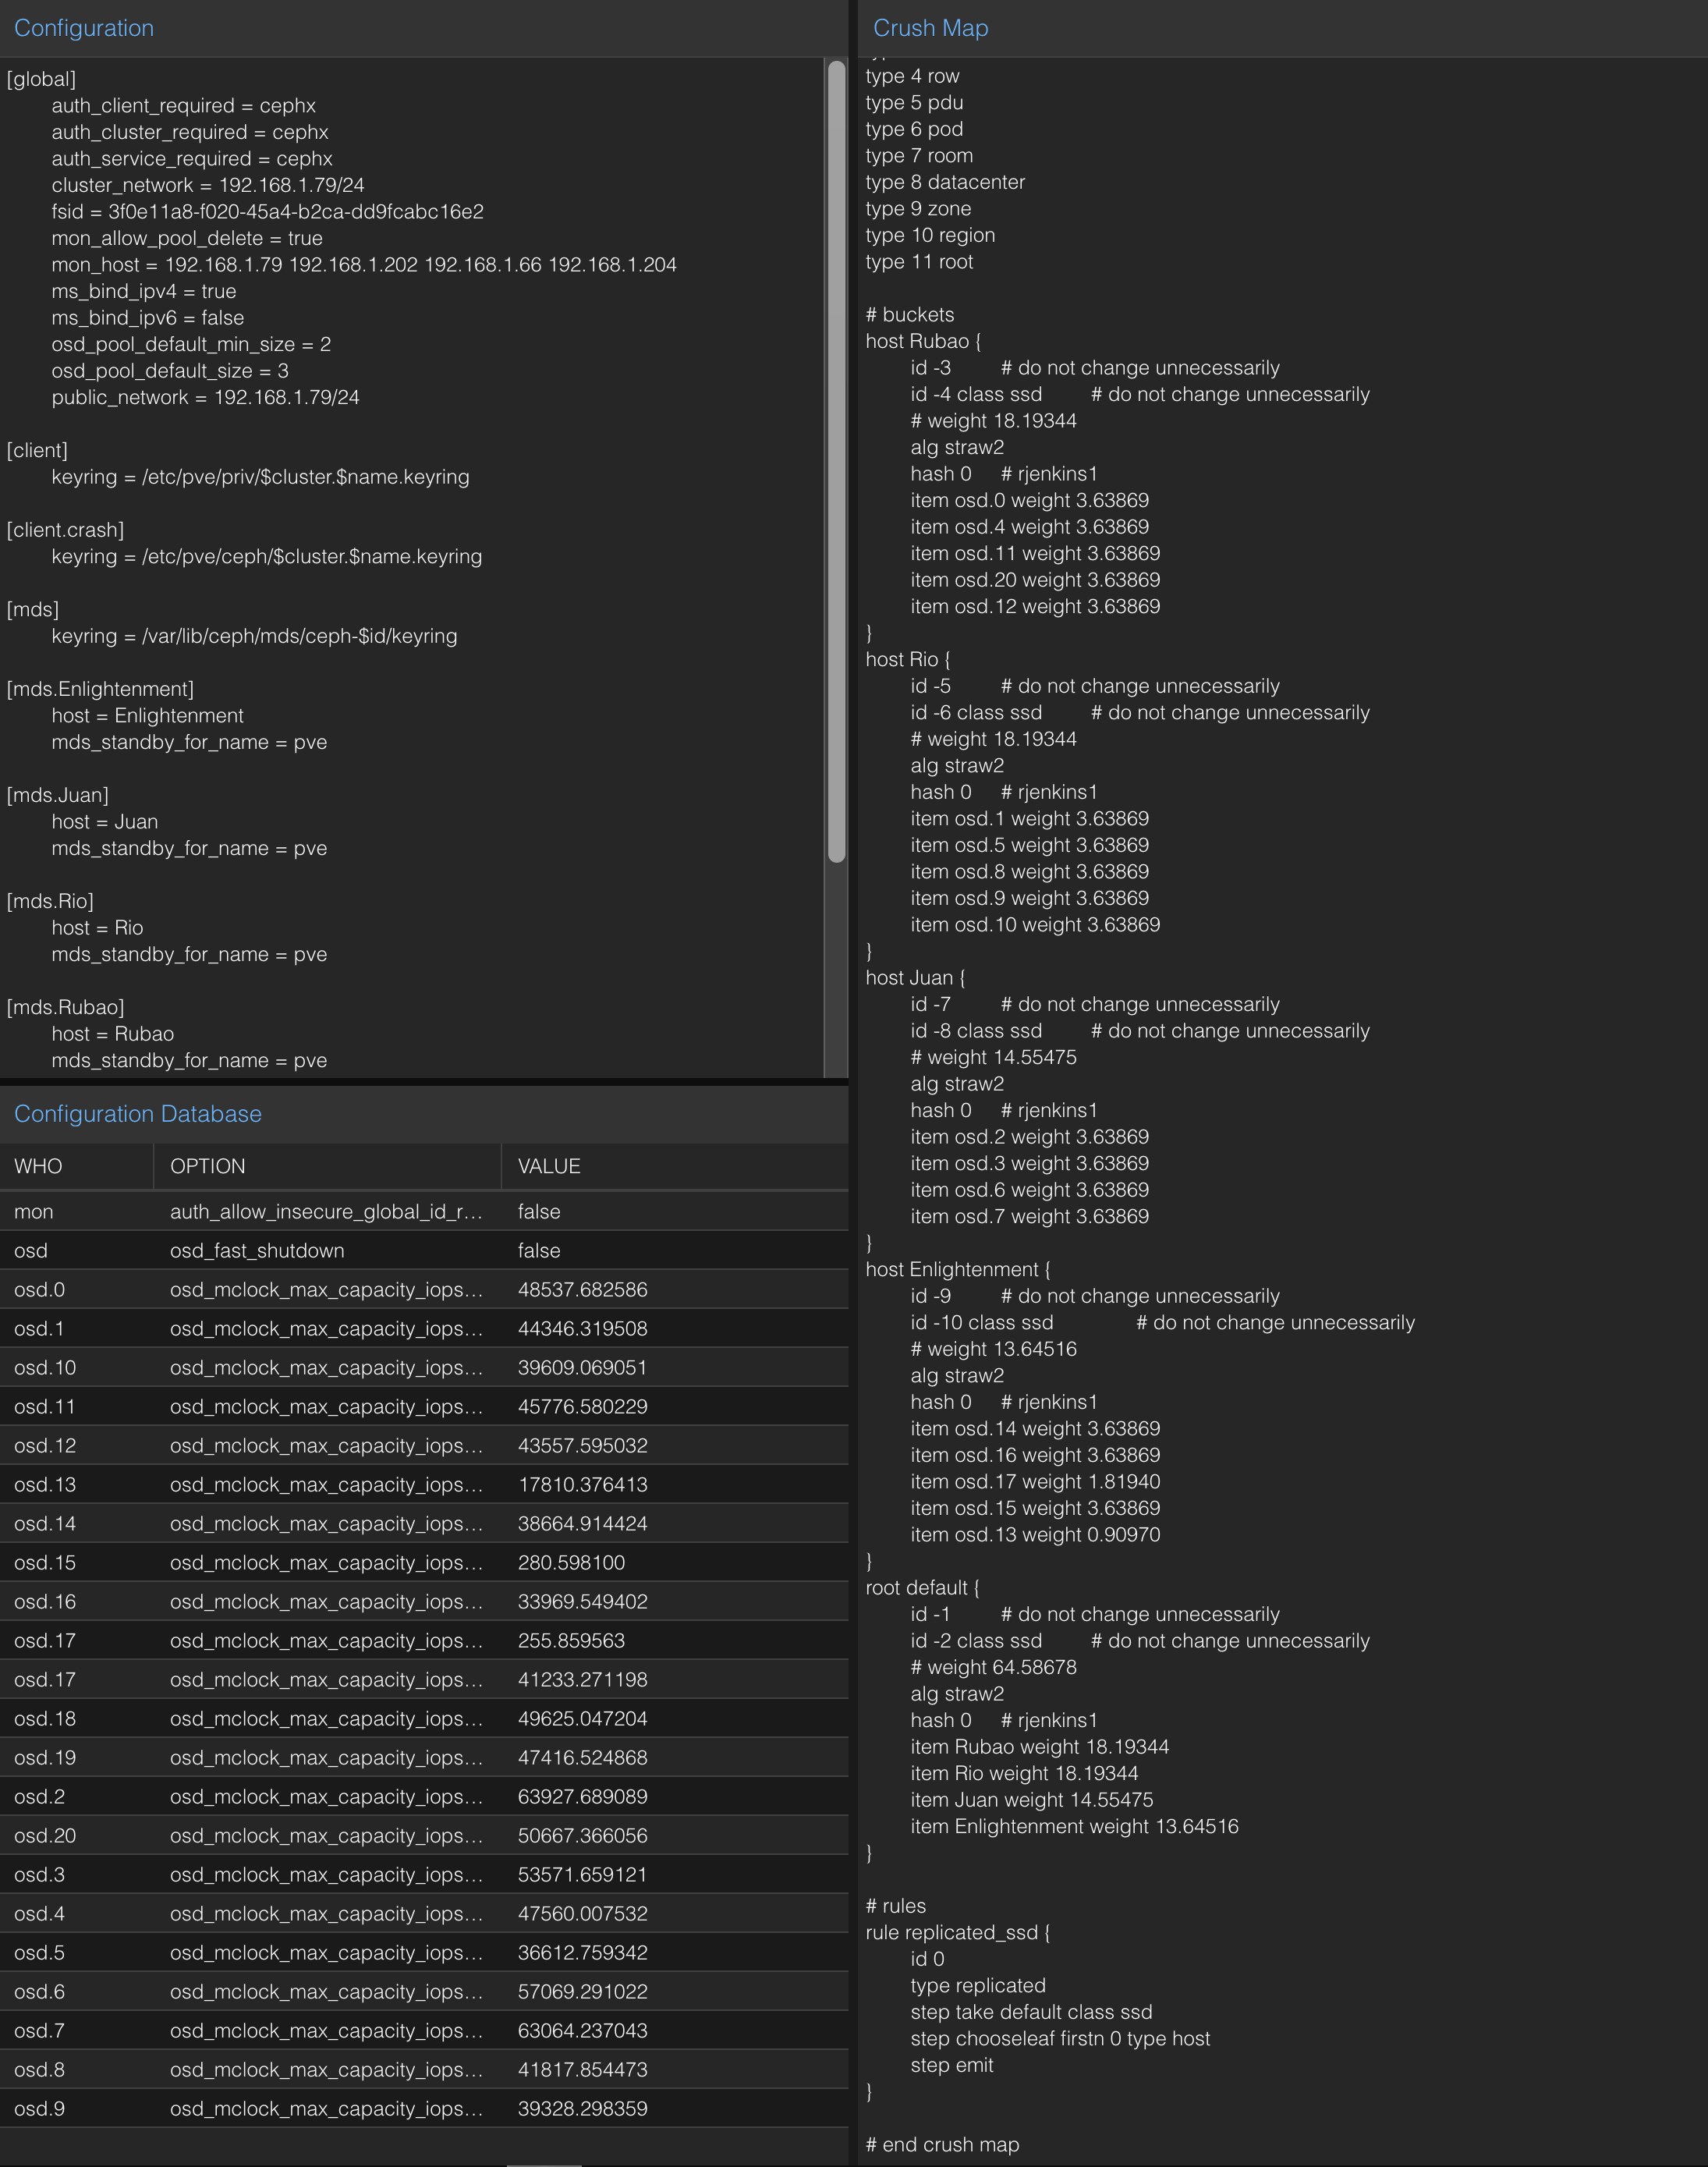This screenshot has width=1708, height=2167.
Task: Select row with value 41233.271198
Action: pyautogui.click(x=582, y=1679)
